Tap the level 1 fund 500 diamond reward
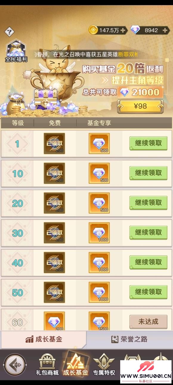Viewport: 173px width, 385px height. click(99, 144)
